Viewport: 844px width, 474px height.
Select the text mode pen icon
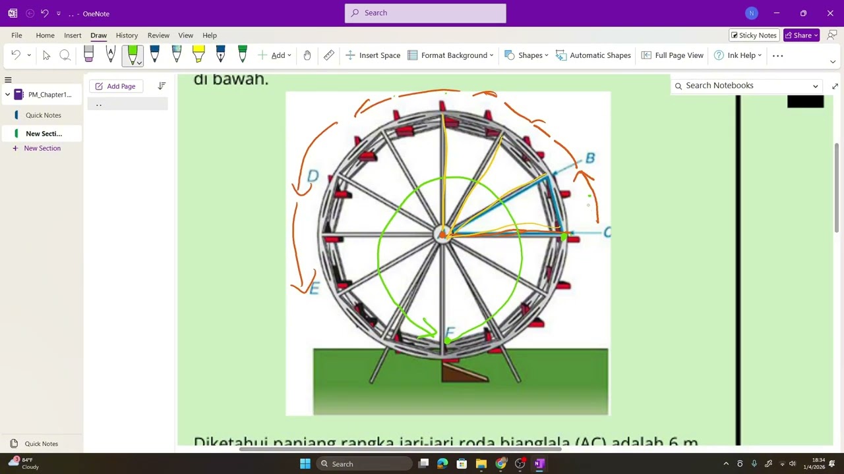110,55
